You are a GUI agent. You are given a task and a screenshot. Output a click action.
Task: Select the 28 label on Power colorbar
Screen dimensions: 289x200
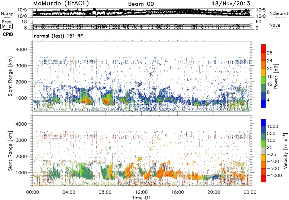(x=269, y=53)
